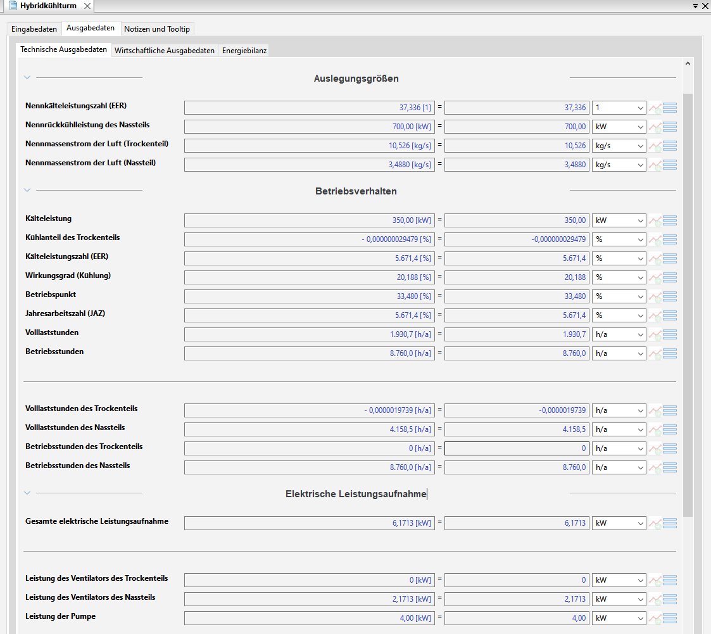711x634 pixels.
Task: Open Wirtschaftliche Ausgabedaten sub-tab
Action: [x=165, y=51]
